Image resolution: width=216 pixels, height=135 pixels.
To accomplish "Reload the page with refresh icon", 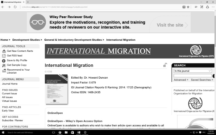I will 15,7.
